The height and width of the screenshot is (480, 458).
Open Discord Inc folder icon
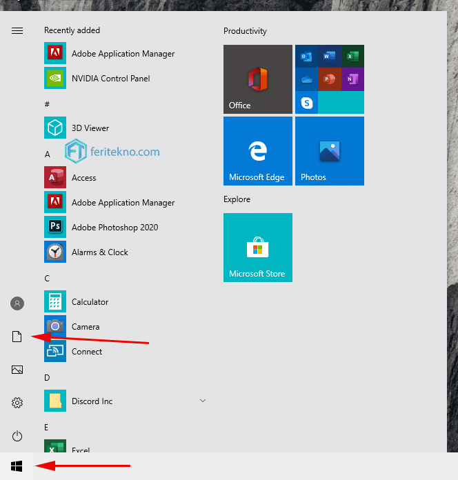tap(55, 401)
